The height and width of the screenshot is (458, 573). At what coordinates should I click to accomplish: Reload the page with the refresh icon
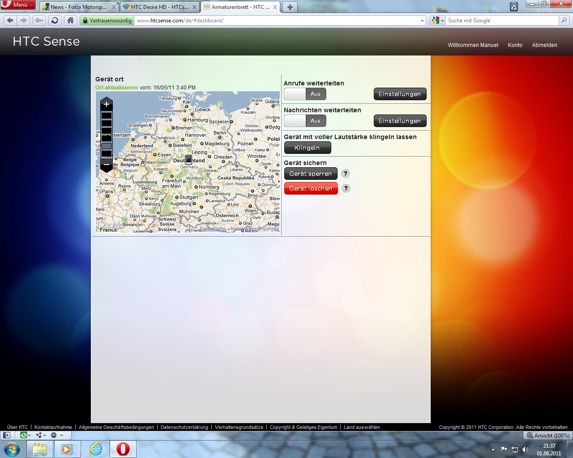[x=55, y=20]
